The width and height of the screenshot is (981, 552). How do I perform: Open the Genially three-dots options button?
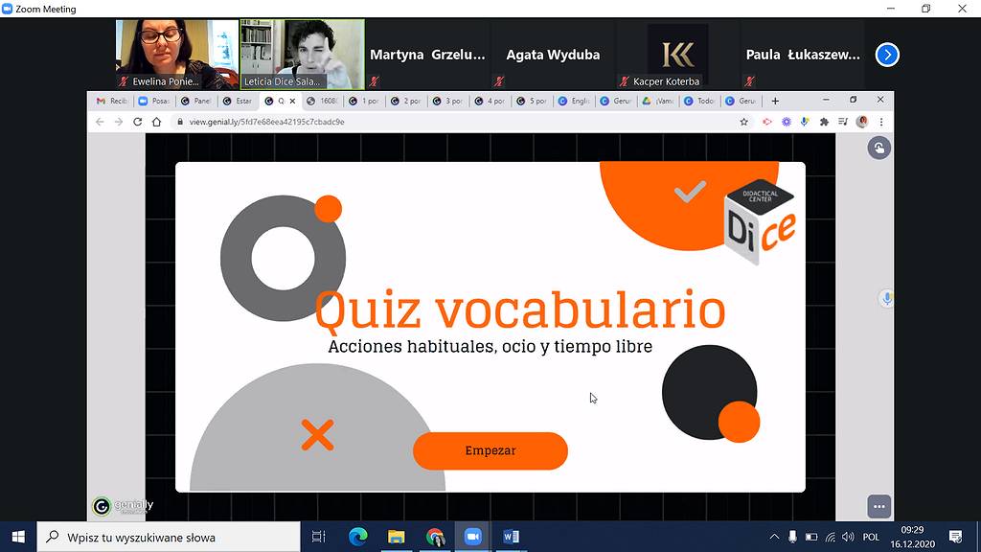(879, 506)
